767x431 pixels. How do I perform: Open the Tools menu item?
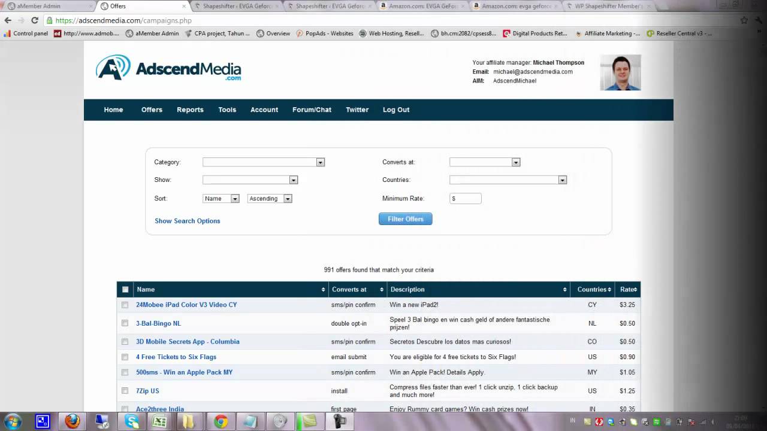(x=227, y=110)
